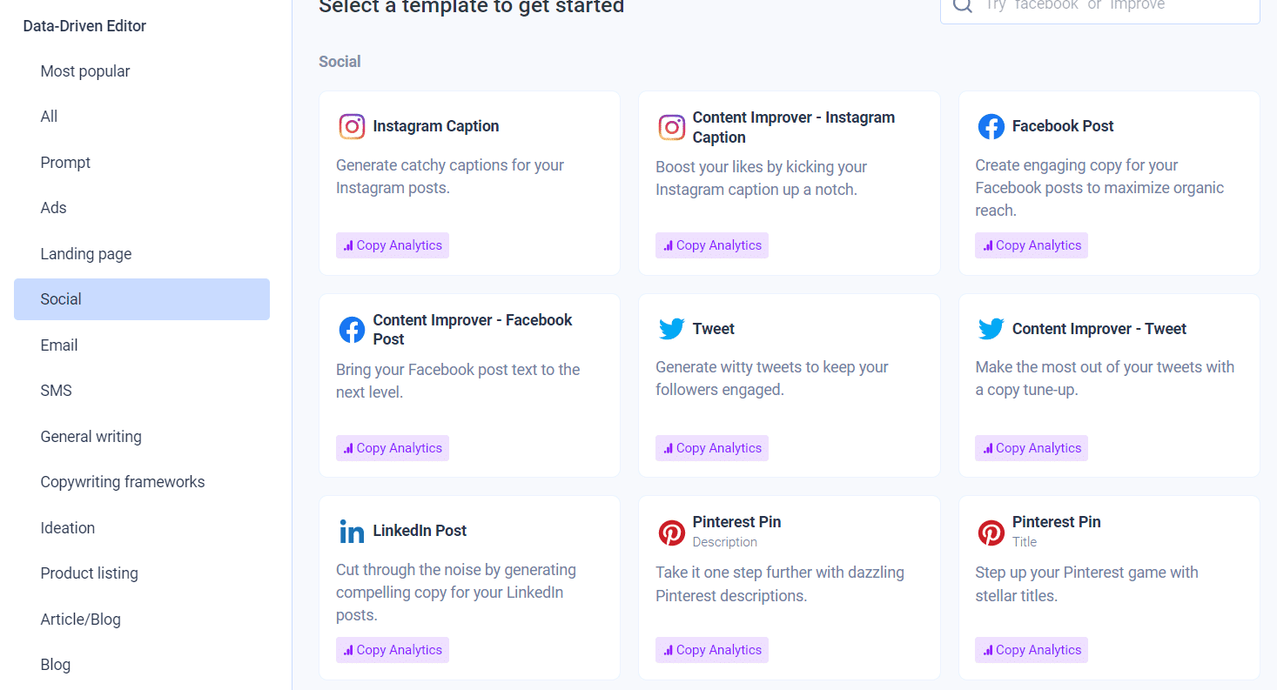
Task: Click the template search input field
Action: point(1100,8)
